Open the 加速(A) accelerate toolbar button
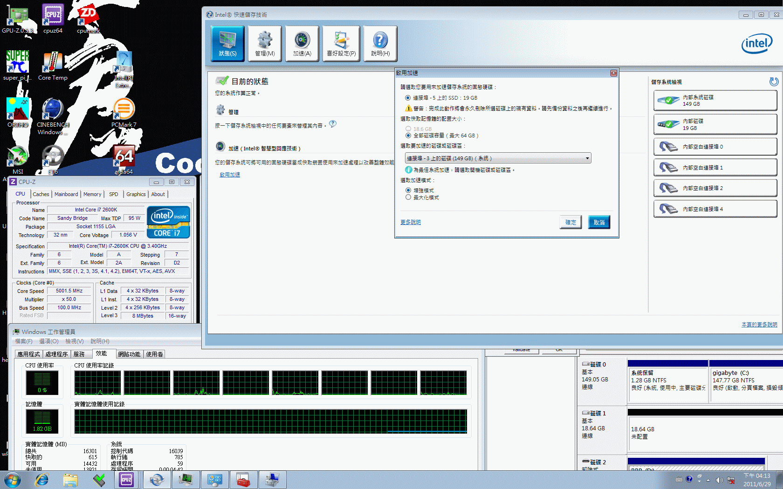783x489 pixels. coord(302,44)
